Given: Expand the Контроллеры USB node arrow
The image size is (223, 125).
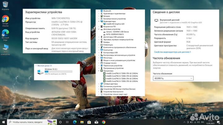Looking at the screenshot, I should (x=99, y=52).
